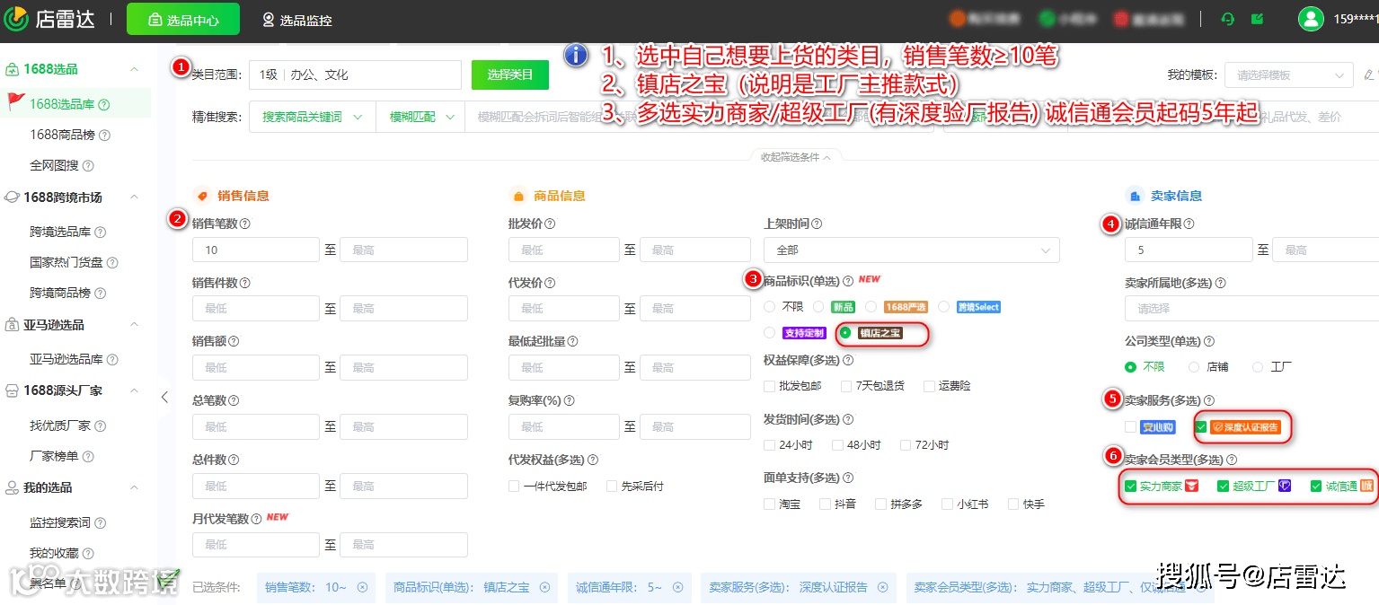
Task: Toggle 实力商家 member type checkbox
Action: tap(1131, 487)
